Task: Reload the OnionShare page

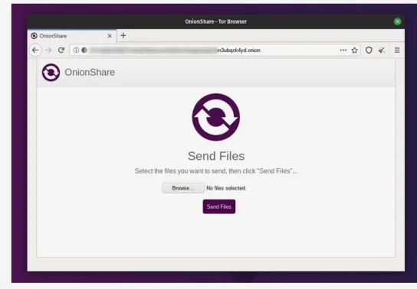Action: pyautogui.click(x=61, y=50)
